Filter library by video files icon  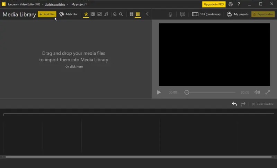[x=93, y=14]
